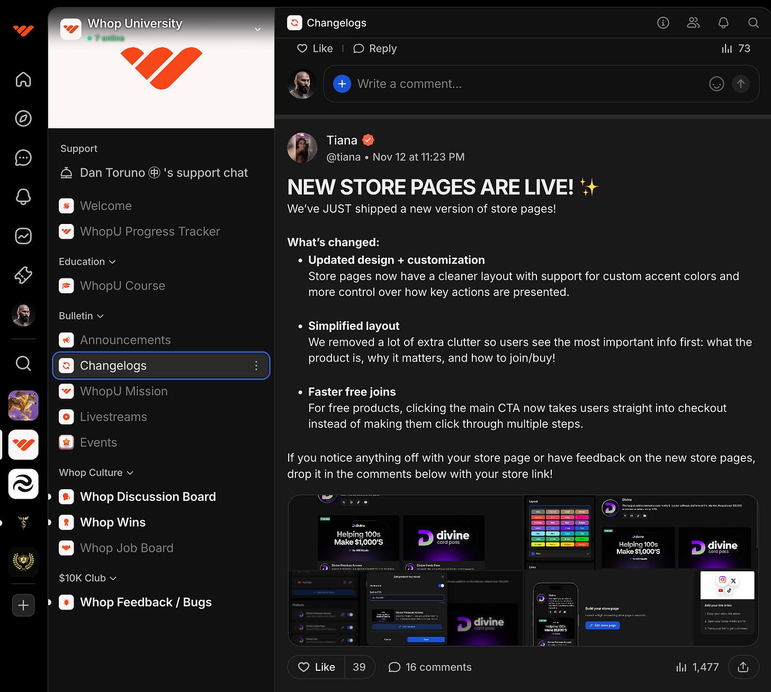The image size is (771, 692).
Task: Open Changelogs channel three-dot menu
Action: 256,365
